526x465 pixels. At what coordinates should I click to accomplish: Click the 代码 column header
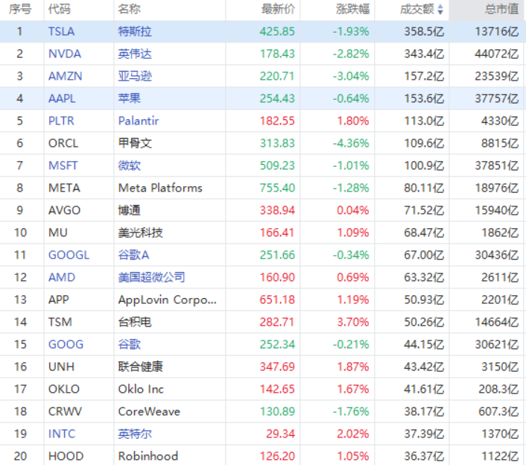(60, 10)
